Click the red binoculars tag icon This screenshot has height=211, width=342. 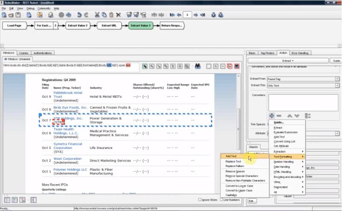click(x=237, y=66)
